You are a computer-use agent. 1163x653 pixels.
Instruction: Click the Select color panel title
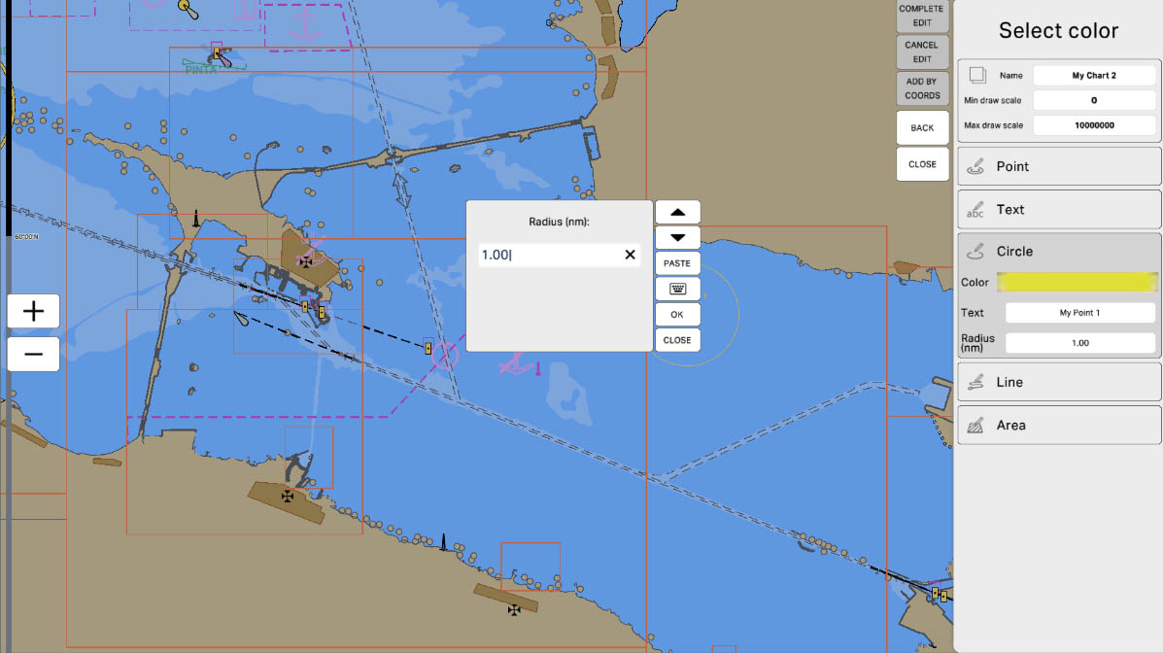point(1058,30)
